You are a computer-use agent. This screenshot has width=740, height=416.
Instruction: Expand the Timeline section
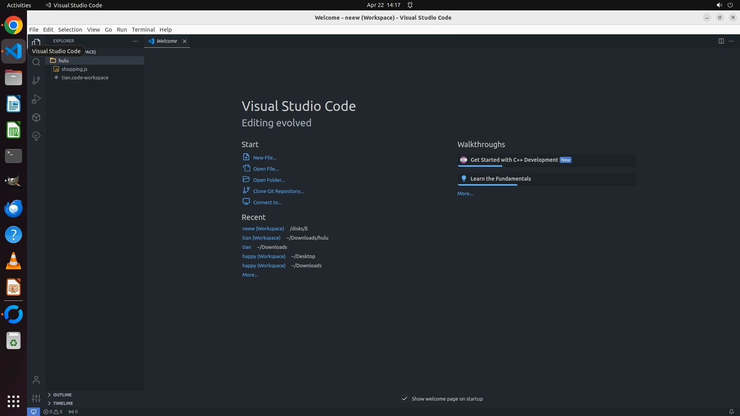pyautogui.click(x=63, y=403)
